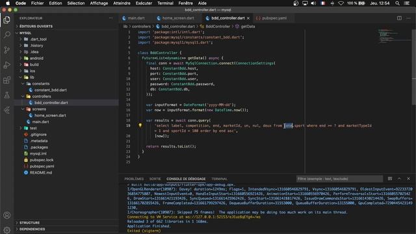Switch to PROBLÈMES panel tab
The width and height of the screenshot is (416, 234).
click(134, 179)
